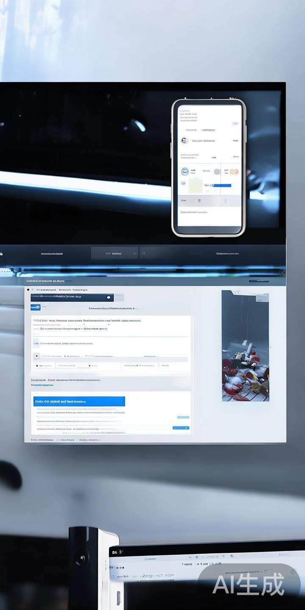The width and height of the screenshot is (305, 610).
Task: Tick the small checkbox at the form row's left
Action: pos(36,356)
